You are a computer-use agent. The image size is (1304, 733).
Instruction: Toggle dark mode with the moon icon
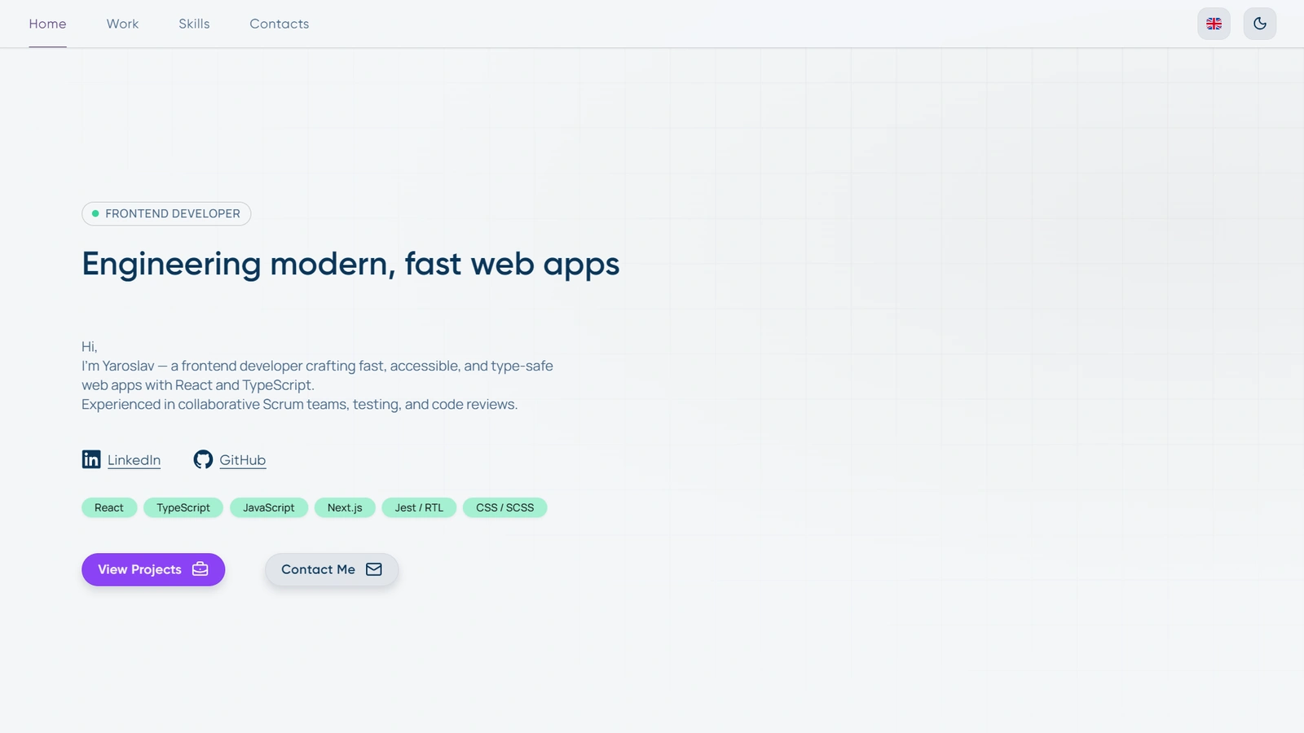pyautogui.click(x=1260, y=24)
